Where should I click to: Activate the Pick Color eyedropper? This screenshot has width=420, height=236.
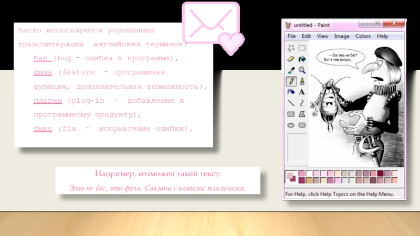pos(291,70)
